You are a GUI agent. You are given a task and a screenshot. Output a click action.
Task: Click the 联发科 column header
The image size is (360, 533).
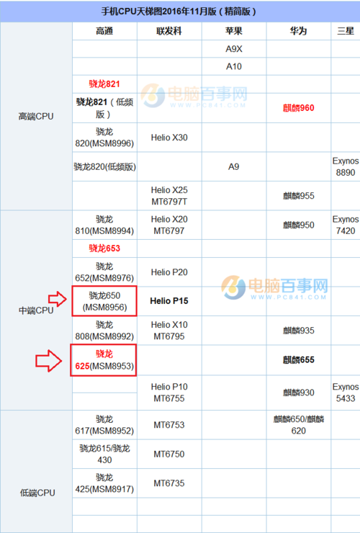[169, 31]
